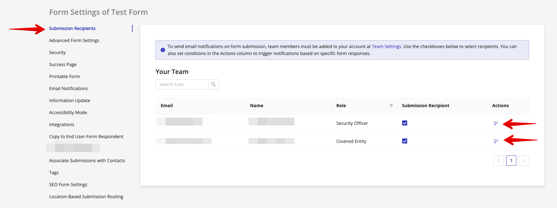Screen dimensions: 557x208
Task: Select page 1 in pagination
Action: (511, 161)
